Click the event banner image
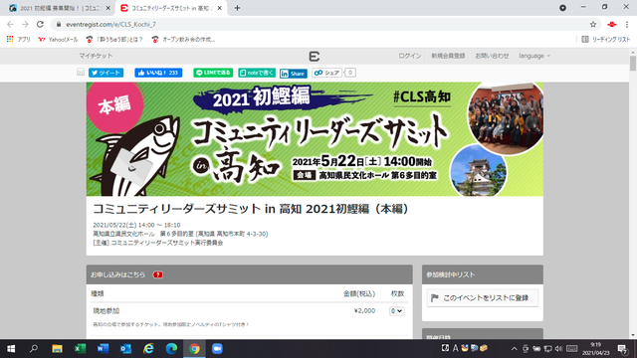Image resolution: width=637 pixels, height=358 pixels. [315, 139]
